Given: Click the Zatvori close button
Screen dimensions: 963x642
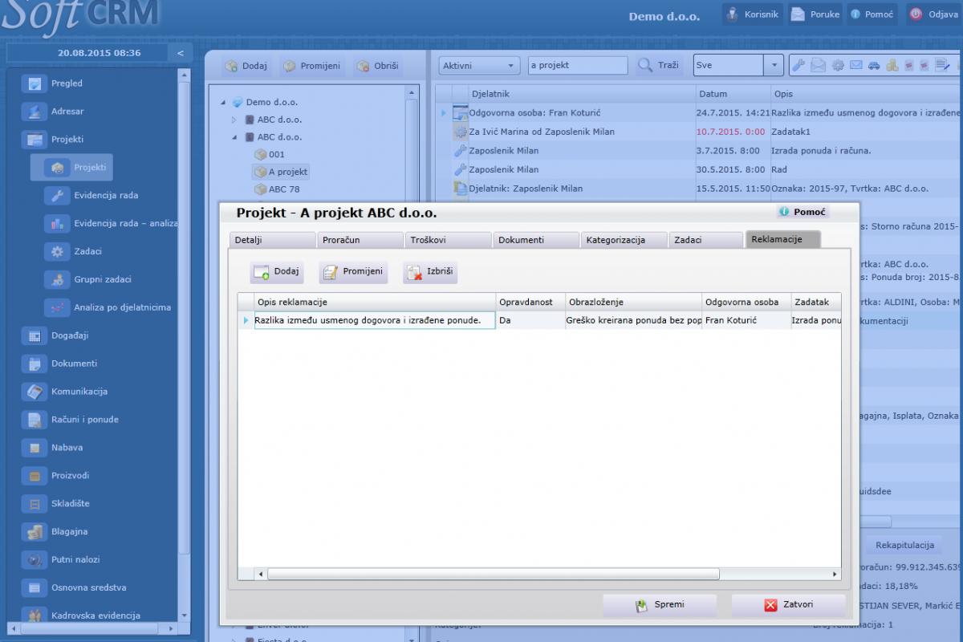Looking at the screenshot, I should 788,605.
